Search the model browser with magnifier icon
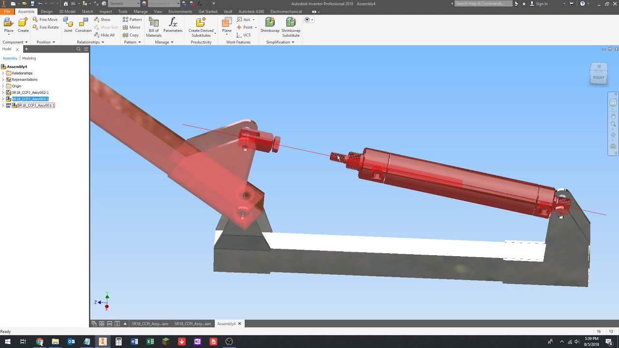This screenshot has height=348, width=619. (x=78, y=49)
